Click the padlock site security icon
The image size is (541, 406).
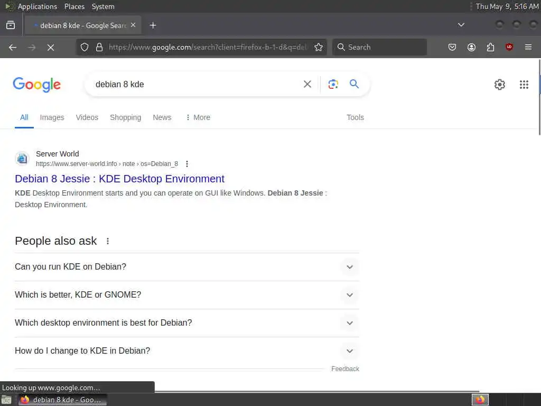tap(99, 47)
